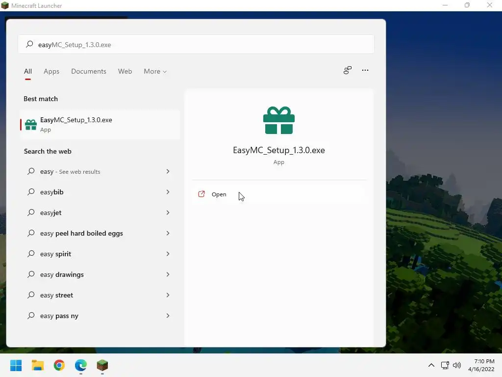Expand the arrow next to 'easy - See web results'
502x377 pixels.
point(168,171)
